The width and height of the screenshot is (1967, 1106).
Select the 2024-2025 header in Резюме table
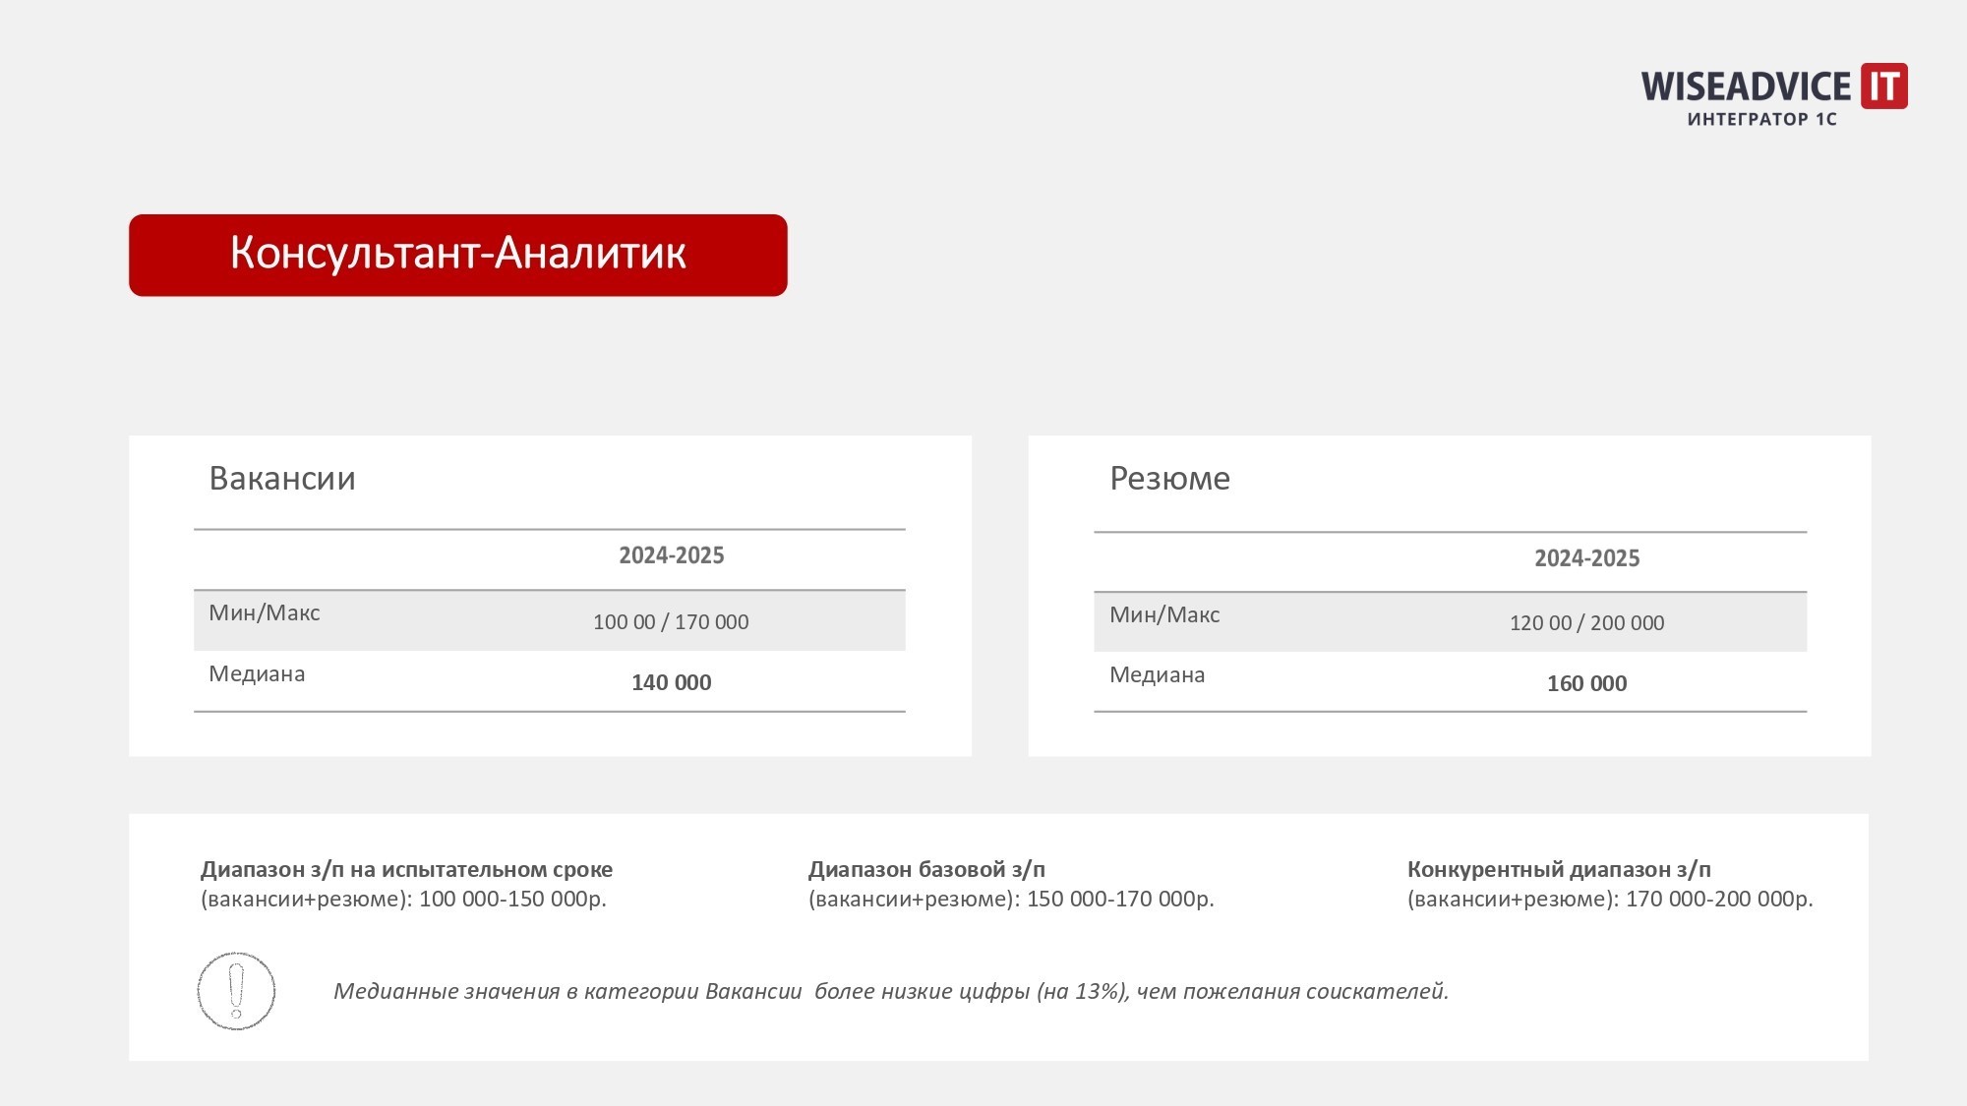[x=1587, y=558]
